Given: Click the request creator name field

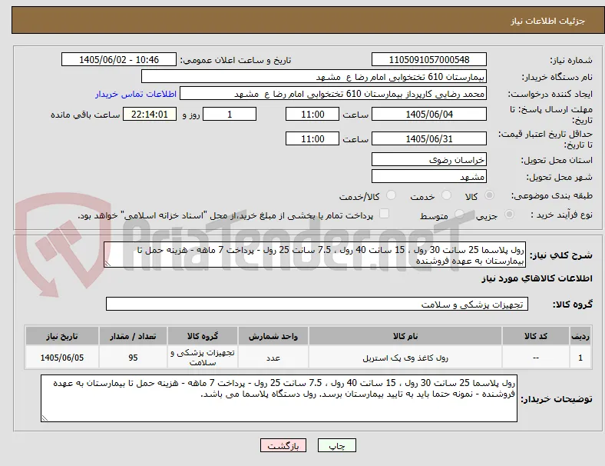Looking at the screenshot, I should (333, 94).
